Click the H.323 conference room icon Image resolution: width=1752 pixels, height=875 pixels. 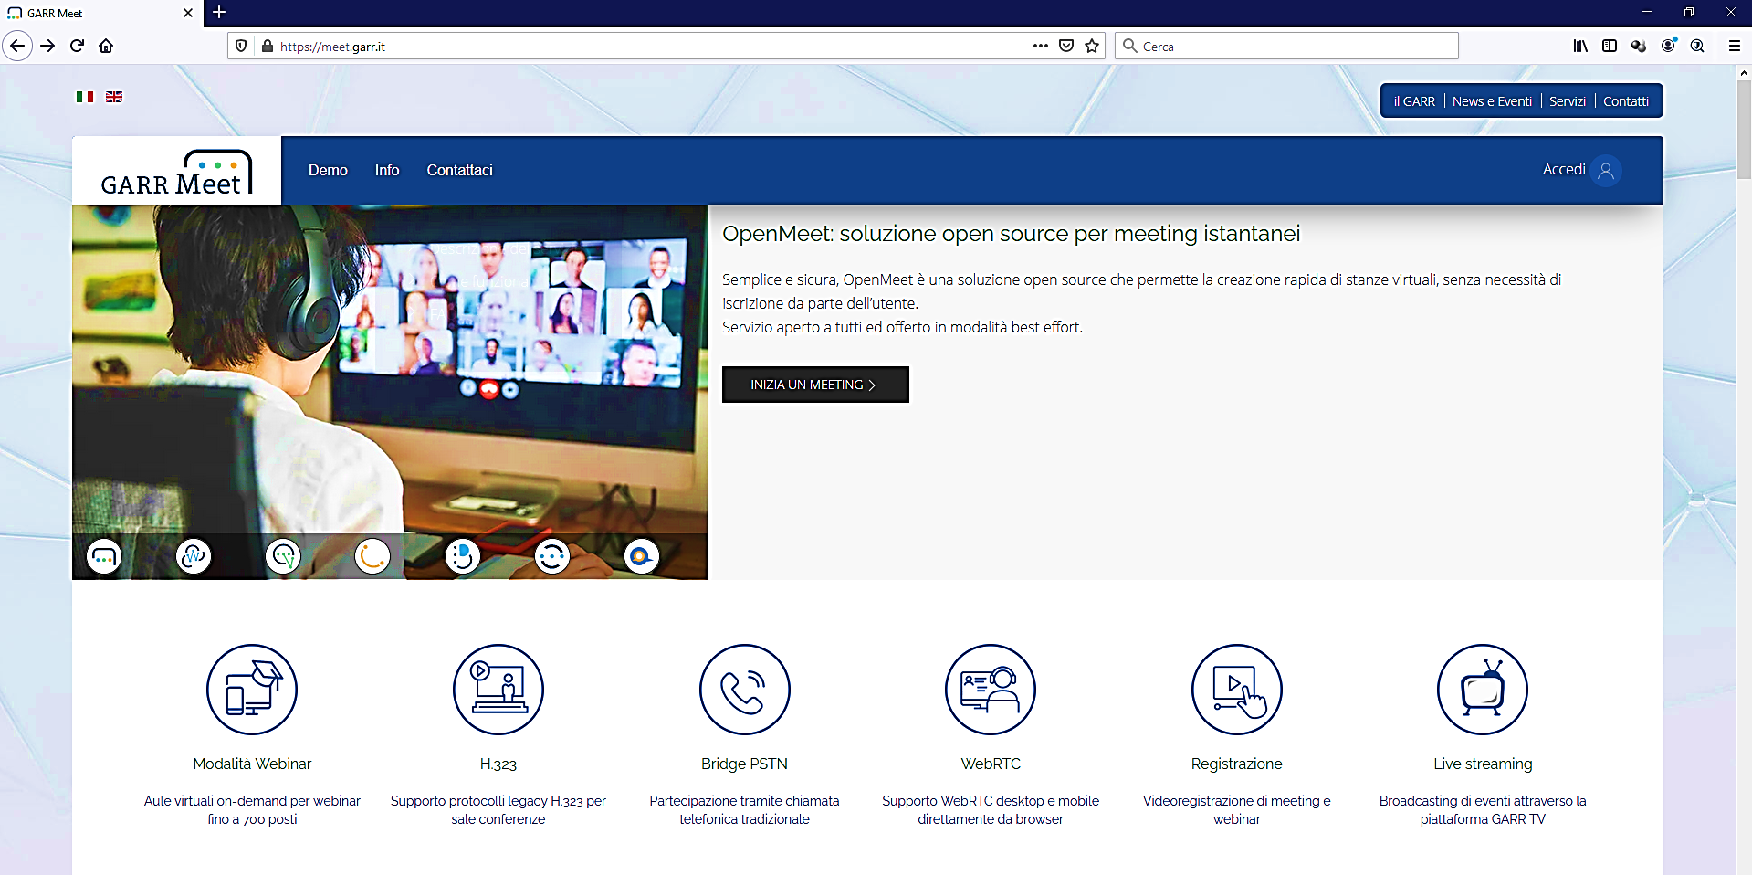[x=498, y=690]
